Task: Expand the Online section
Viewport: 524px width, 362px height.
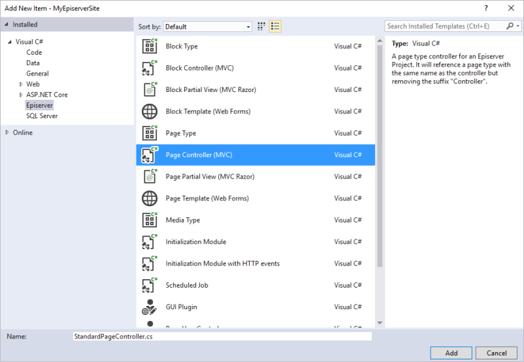Action: [7, 132]
